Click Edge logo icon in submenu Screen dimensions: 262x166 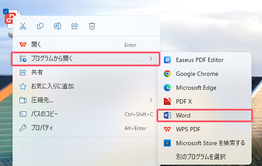(167, 88)
